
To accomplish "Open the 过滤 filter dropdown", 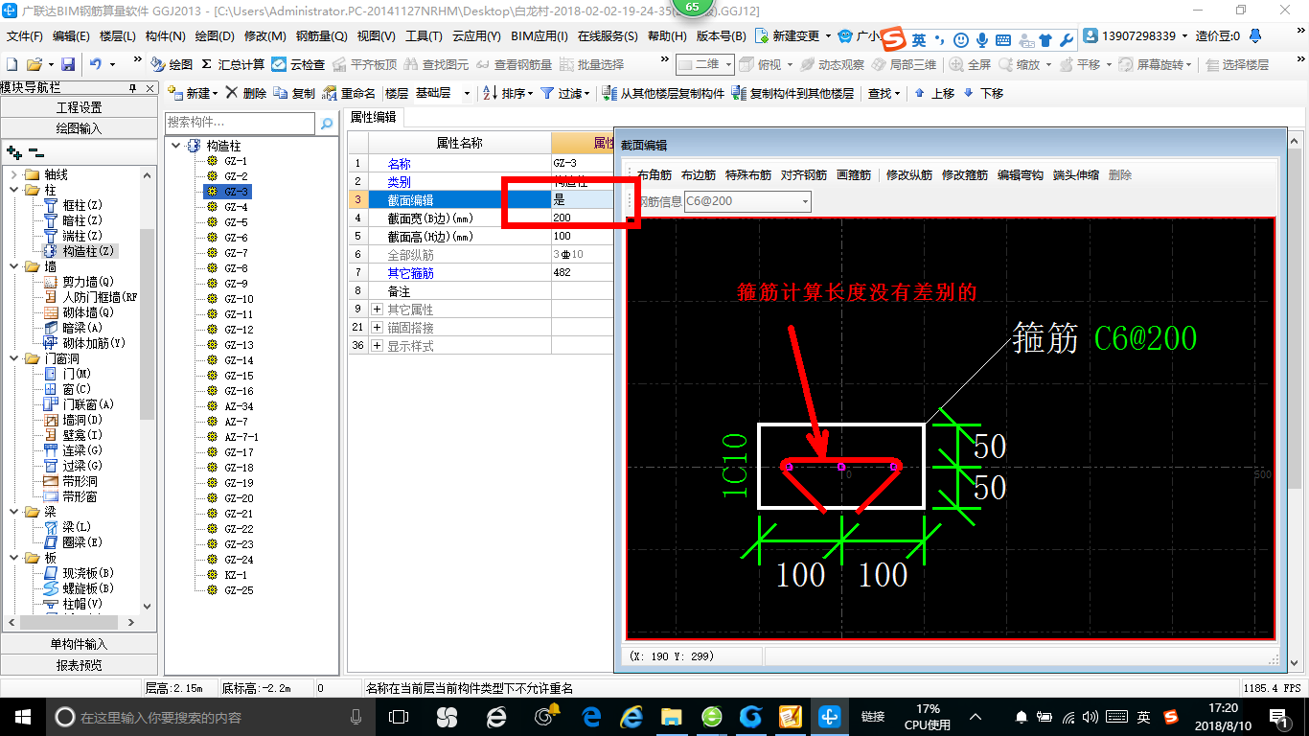I will point(567,93).
